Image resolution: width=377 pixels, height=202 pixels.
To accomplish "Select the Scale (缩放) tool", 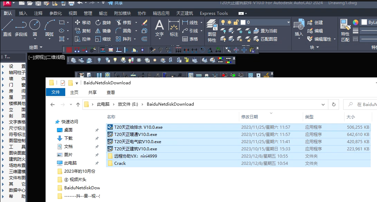I will point(103,39).
